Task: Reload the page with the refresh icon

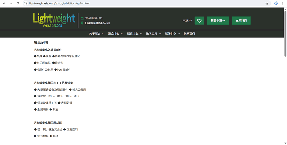Action: [18, 3]
